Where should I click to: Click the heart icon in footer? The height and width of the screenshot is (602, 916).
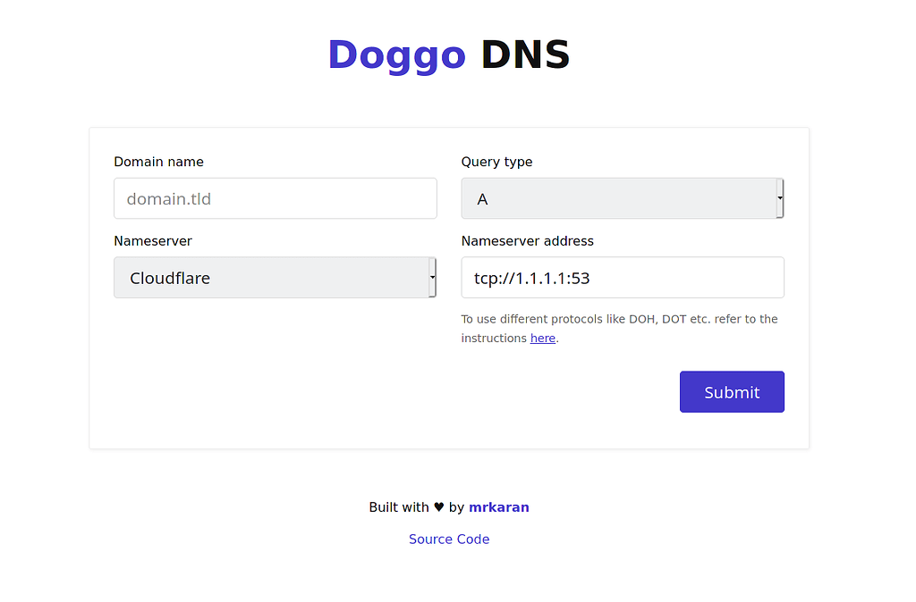438,507
